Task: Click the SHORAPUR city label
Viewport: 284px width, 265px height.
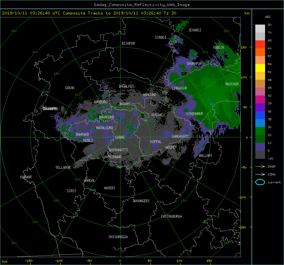Action: pos(194,64)
